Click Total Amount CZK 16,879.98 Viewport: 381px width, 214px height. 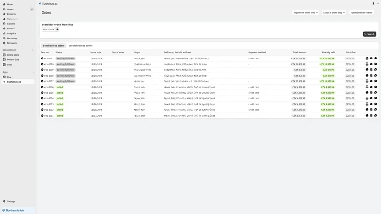[x=299, y=64]
